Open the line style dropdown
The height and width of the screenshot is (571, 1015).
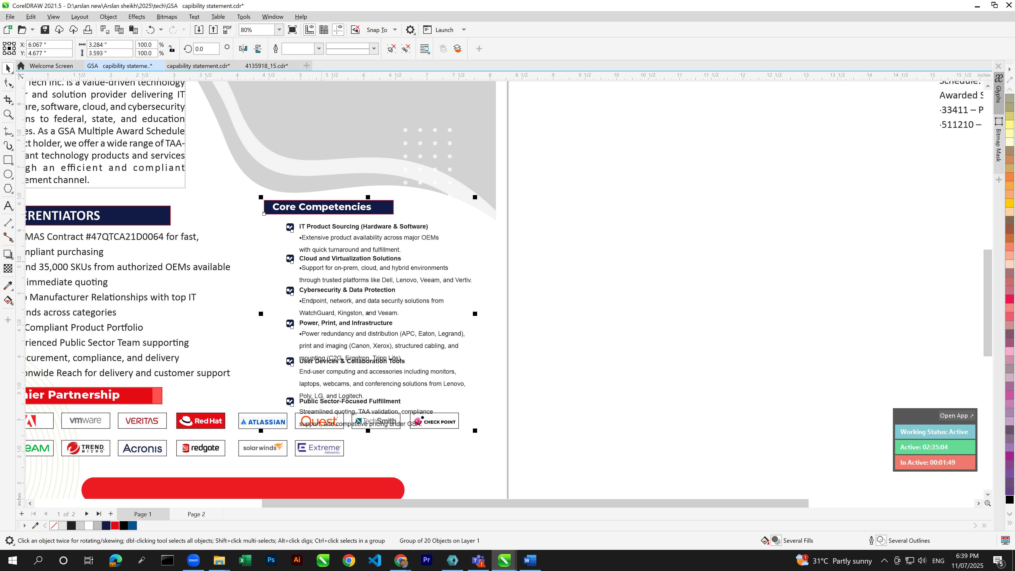374,48
